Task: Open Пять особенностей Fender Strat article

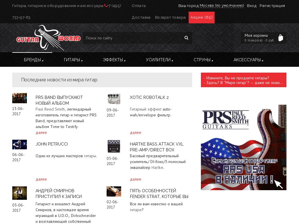Action: [x=159, y=194]
